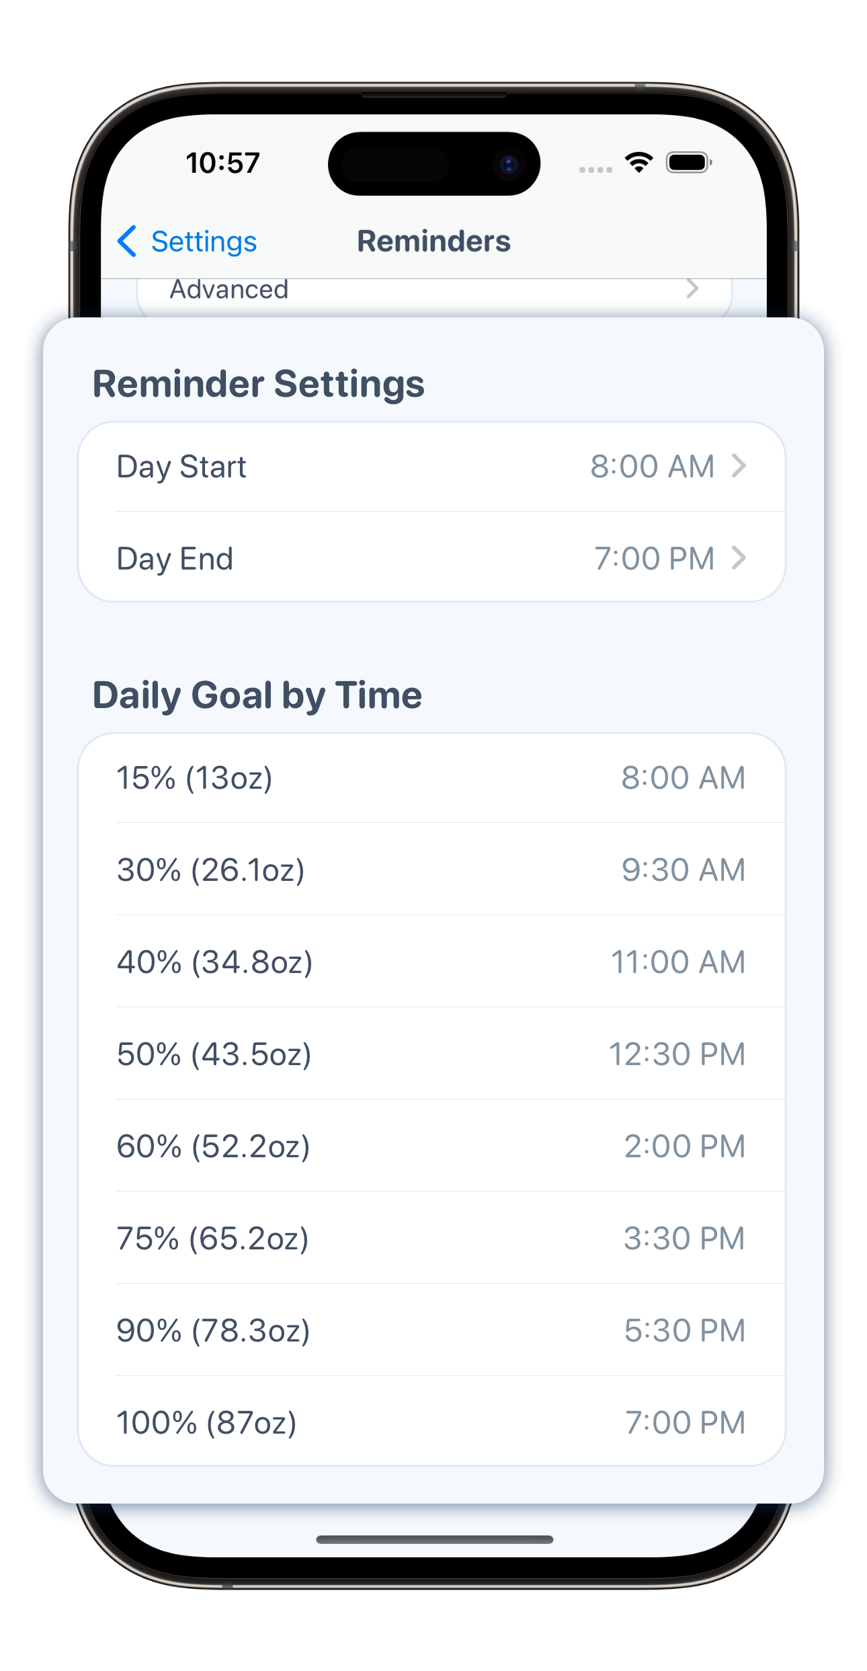Expand the Day Start chevron
This screenshot has width=867, height=1671.
point(739,466)
